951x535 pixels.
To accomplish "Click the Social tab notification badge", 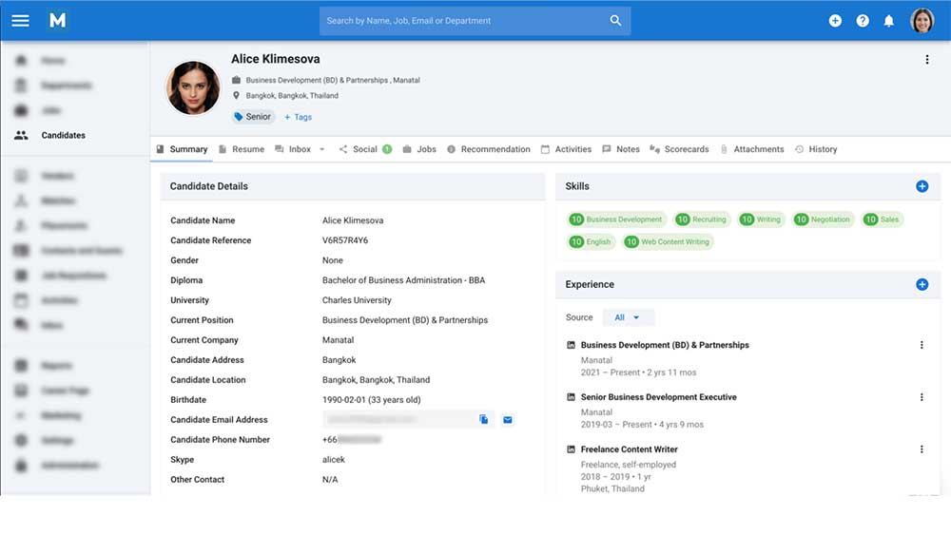I will pyautogui.click(x=387, y=149).
